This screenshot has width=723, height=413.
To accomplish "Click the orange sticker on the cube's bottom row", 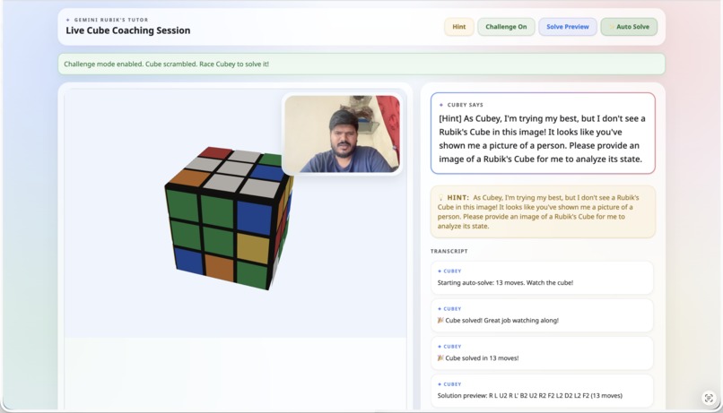I will point(219,269).
